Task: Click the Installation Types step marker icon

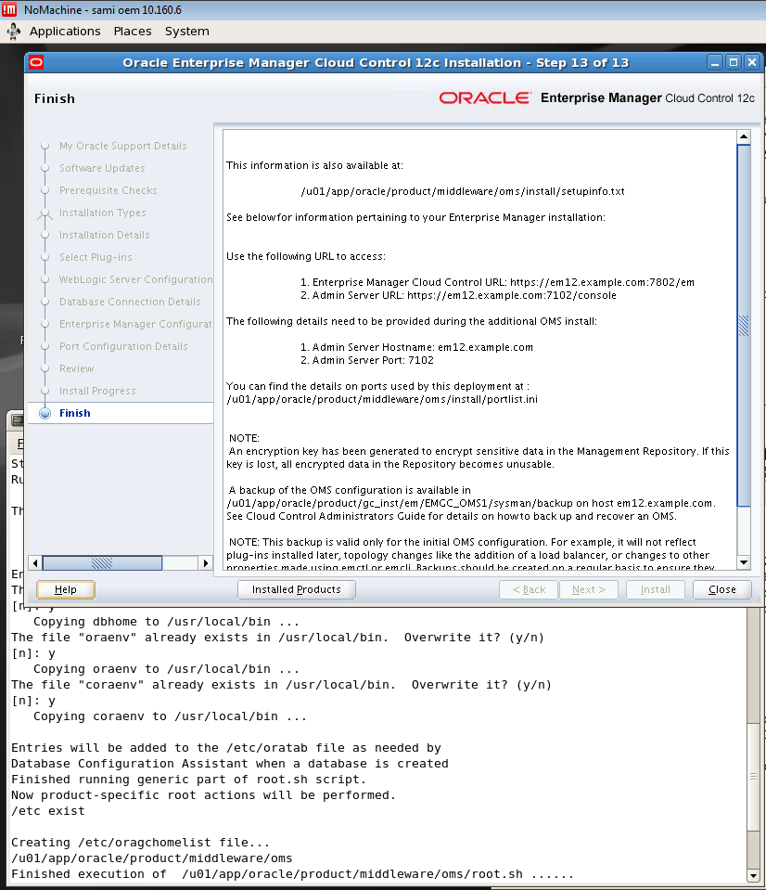Action: 45,213
